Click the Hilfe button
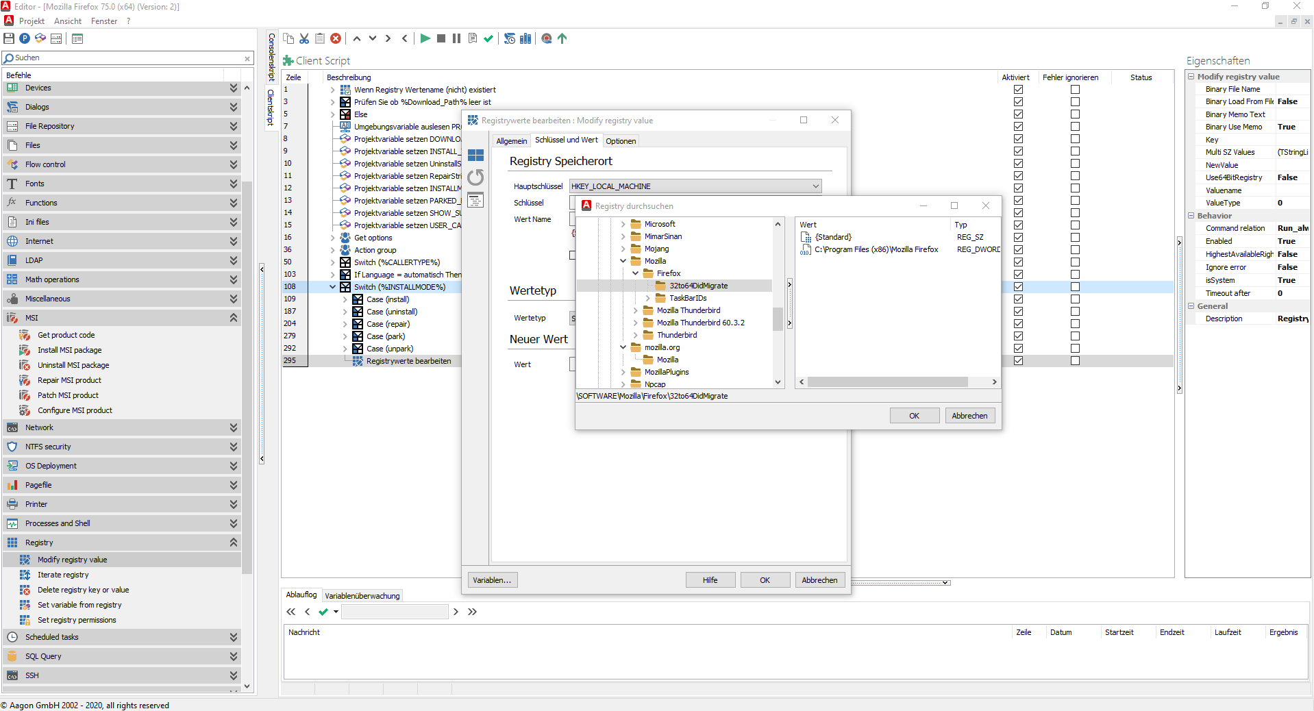The height and width of the screenshot is (711, 1314). click(710, 580)
